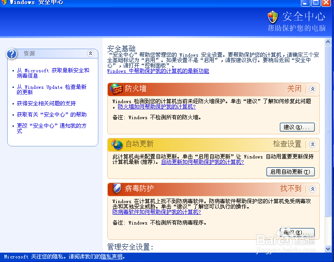
Task: Click the Automatic Updates globe icon
Action: [x=117, y=145]
